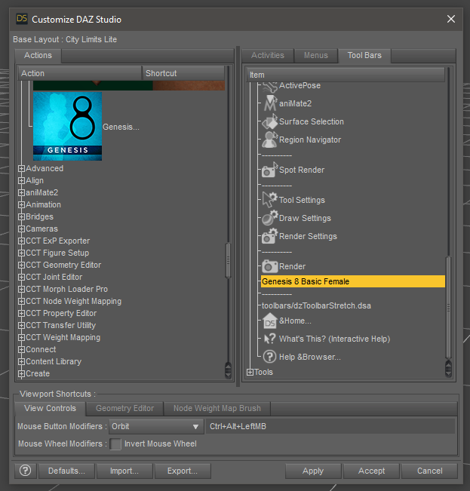Select the Draw Settings icon
This screenshot has width=470, height=491.
270,218
